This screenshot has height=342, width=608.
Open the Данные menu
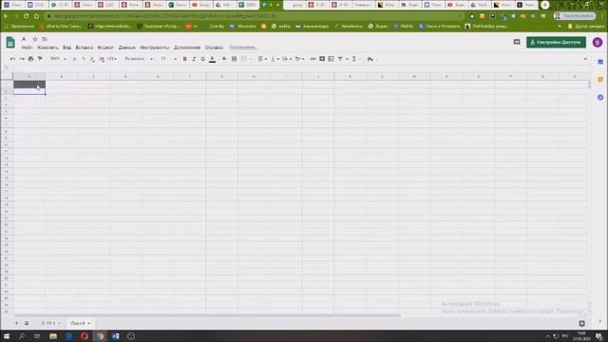pos(126,47)
